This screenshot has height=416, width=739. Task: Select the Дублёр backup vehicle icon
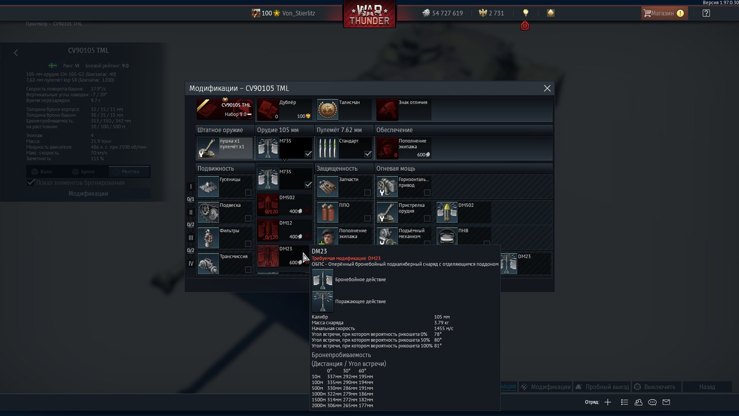267,110
